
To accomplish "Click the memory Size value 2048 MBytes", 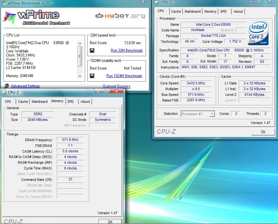I will click(x=37, y=120).
